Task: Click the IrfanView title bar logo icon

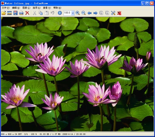Action: (x=3, y=3)
